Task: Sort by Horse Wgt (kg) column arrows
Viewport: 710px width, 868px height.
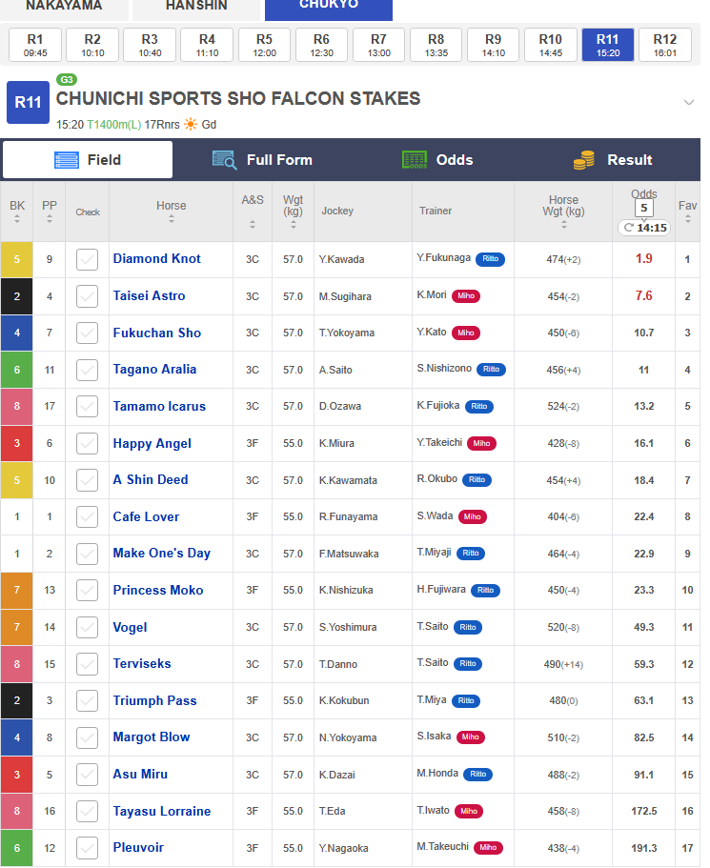Action: pos(564,225)
